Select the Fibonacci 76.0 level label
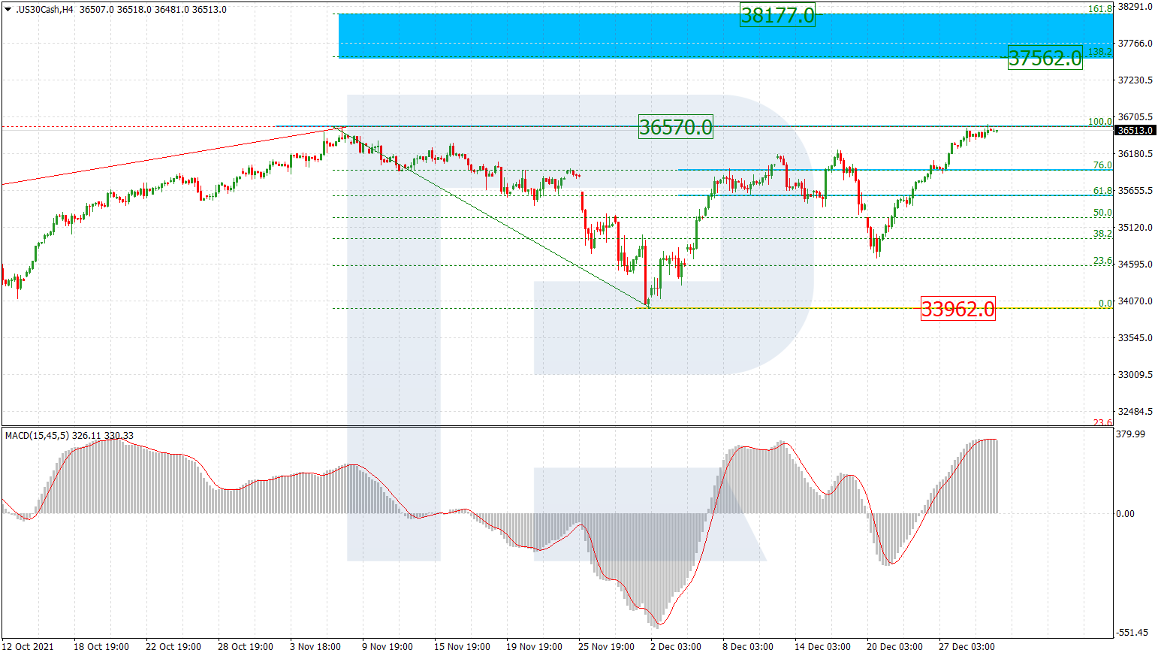Viewport: 1161px width, 656px height. click(1102, 165)
